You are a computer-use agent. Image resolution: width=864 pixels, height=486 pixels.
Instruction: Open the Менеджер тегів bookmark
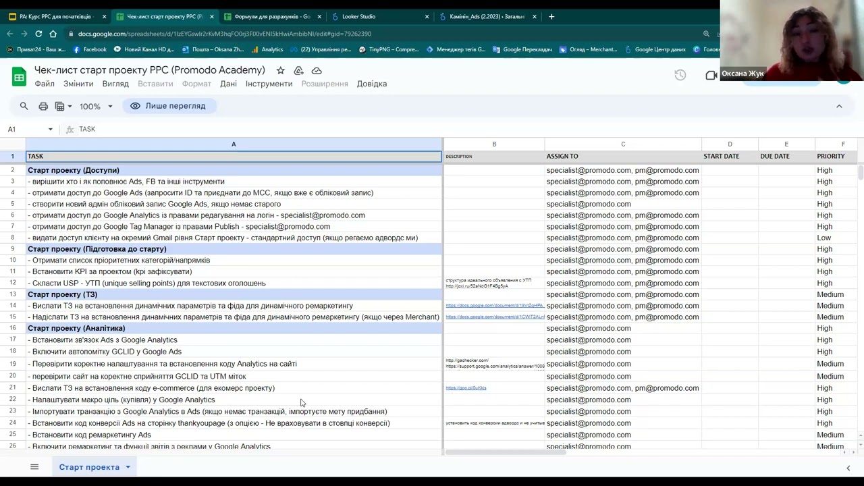coord(456,49)
